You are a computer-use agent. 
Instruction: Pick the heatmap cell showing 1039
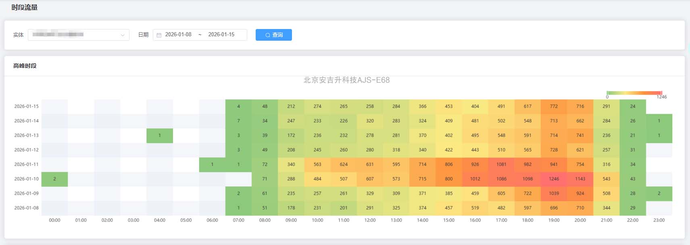coord(554,193)
